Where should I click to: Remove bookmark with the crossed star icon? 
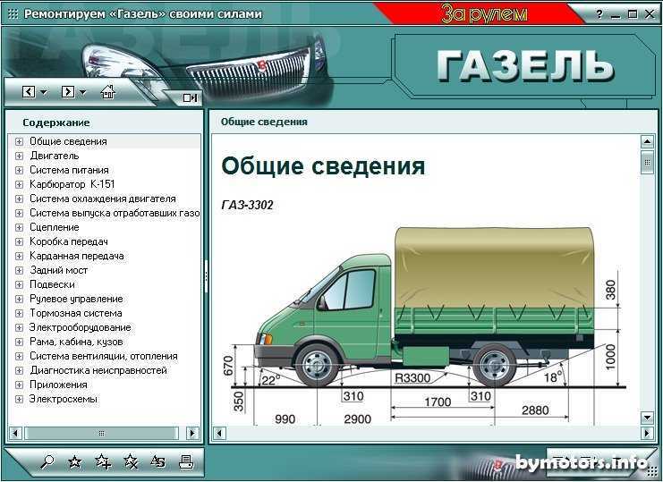pyautogui.click(x=131, y=462)
